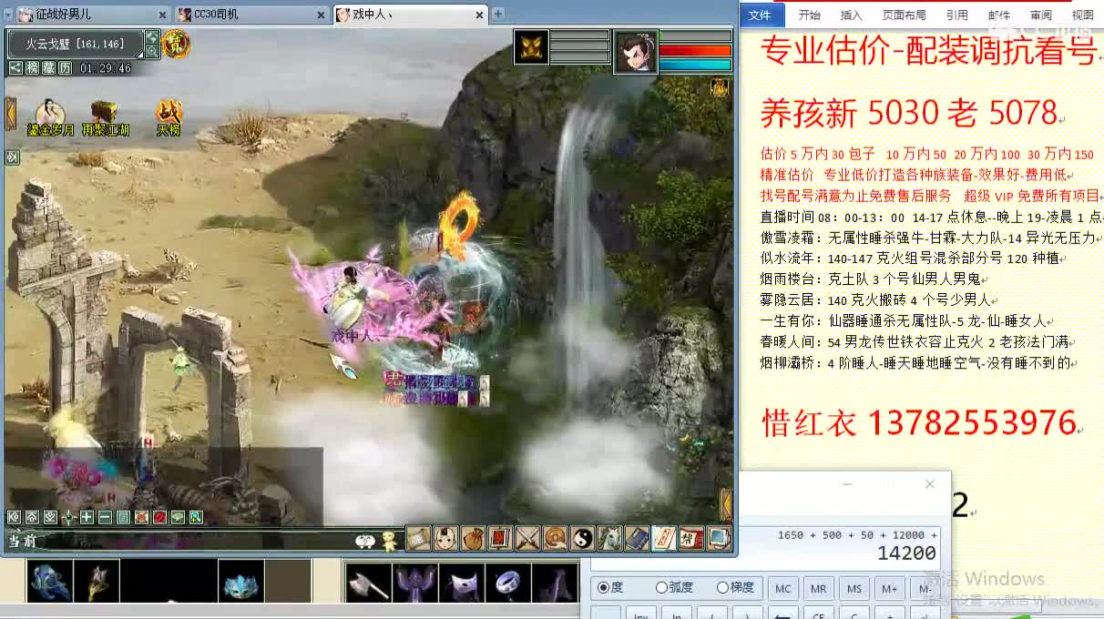The image size is (1104, 619).
Task: Open the child face icon in shortcut bar
Action: tap(445, 539)
